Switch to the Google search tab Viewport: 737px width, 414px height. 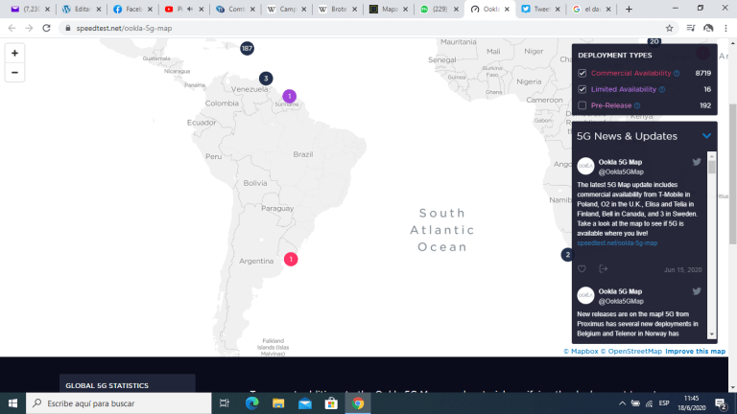point(591,9)
